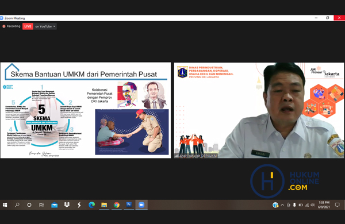Click participant name label 'Andri Yansyah'
Image resolution: width=345 pixels, height=224 pixels.
click(x=196, y=156)
